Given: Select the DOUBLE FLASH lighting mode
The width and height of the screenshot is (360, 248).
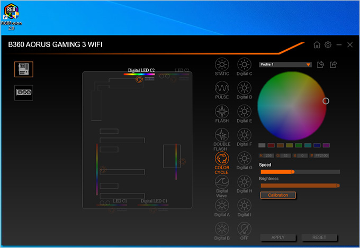Looking at the screenshot, I should point(222,139).
